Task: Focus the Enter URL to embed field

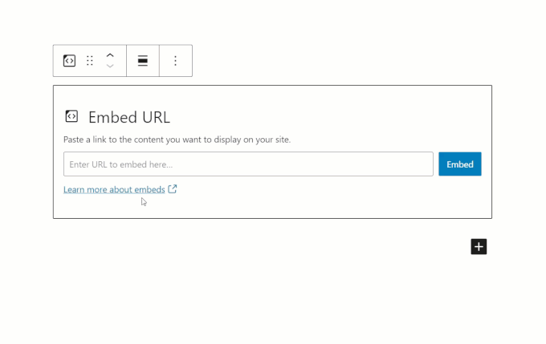Action: coord(248,164)
